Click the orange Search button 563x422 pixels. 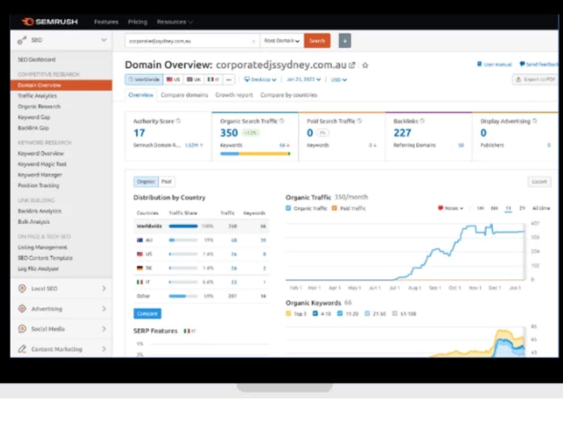[317, 41]
